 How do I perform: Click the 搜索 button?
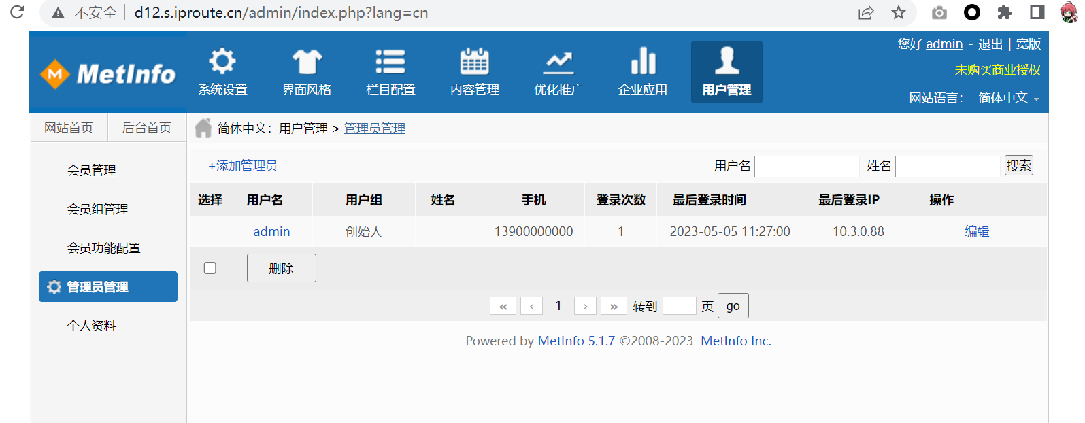point(1018,166)
